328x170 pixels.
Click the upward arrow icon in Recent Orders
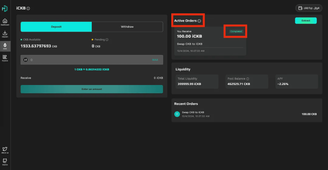177,114
